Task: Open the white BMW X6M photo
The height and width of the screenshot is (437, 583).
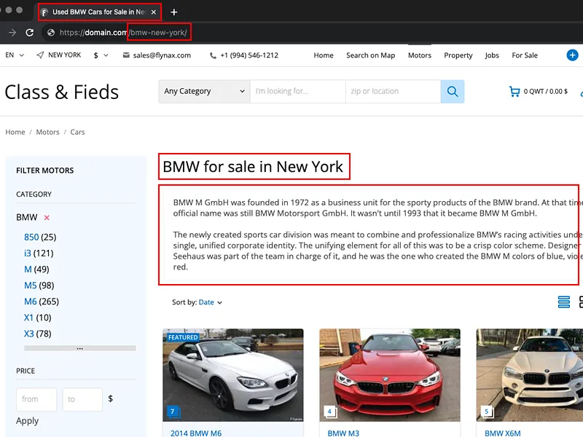Action: [x=530, y=375]
